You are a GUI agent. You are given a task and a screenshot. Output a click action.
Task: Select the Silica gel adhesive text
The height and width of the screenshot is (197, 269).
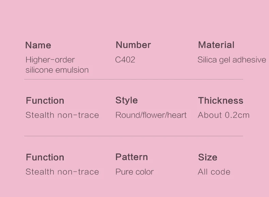pos(232,60)
